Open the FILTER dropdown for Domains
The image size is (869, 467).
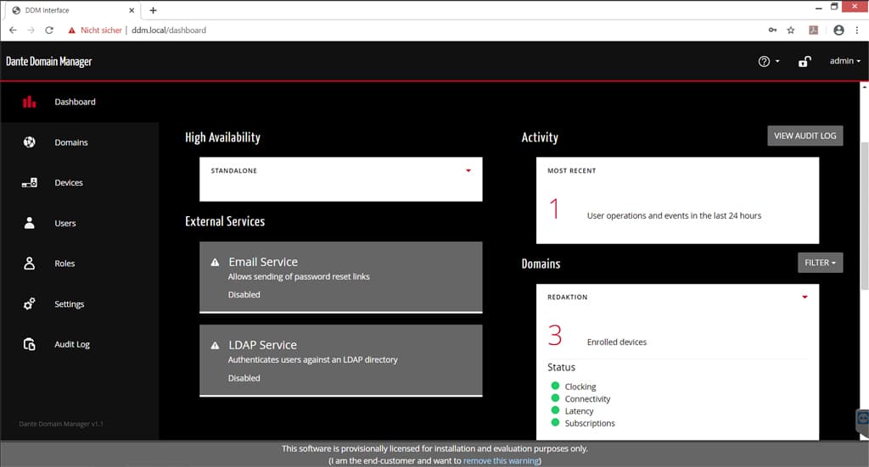(x=821, y=263)
